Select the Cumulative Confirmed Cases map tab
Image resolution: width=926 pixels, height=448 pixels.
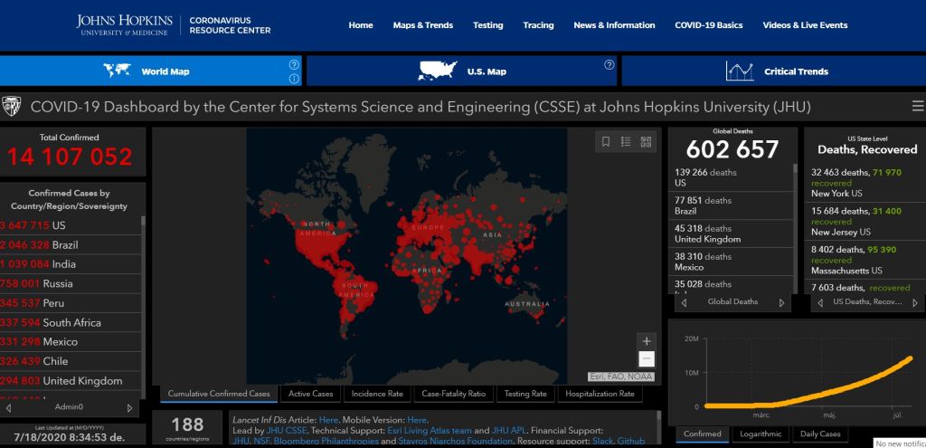click(219, 394)
